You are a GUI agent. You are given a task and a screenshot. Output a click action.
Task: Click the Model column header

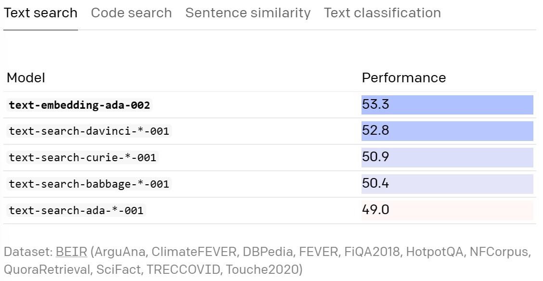click(26, 78)
